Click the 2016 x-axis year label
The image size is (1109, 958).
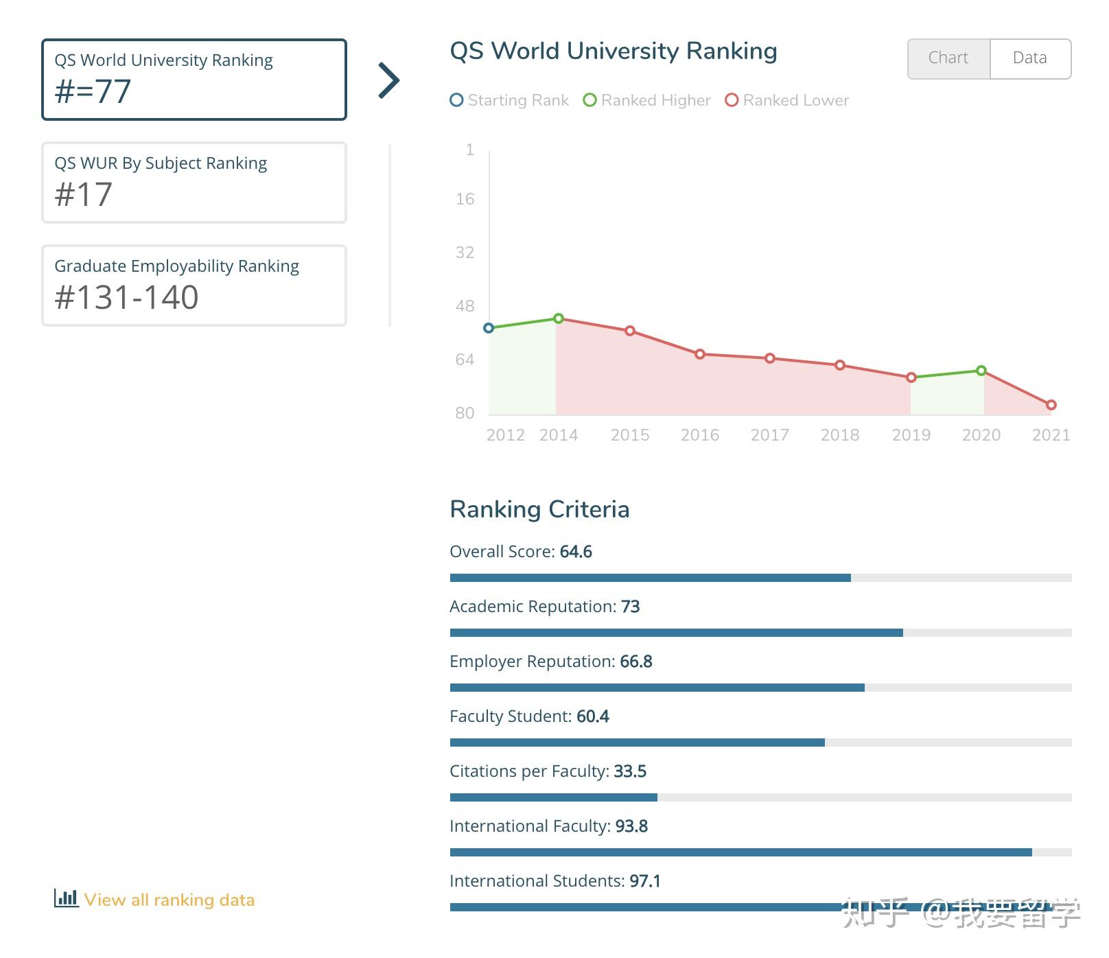(x=700, y=435)
